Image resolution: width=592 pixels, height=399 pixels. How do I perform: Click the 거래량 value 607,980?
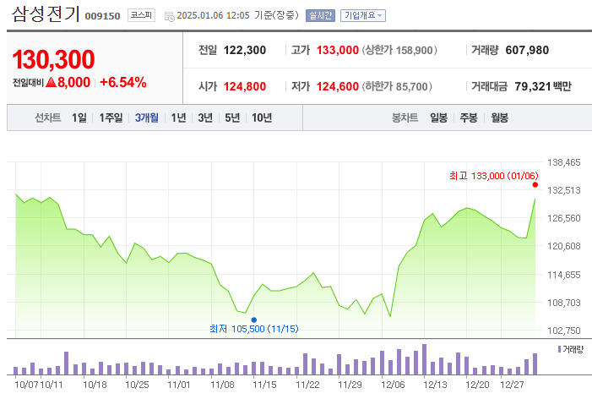pos(527,50)
